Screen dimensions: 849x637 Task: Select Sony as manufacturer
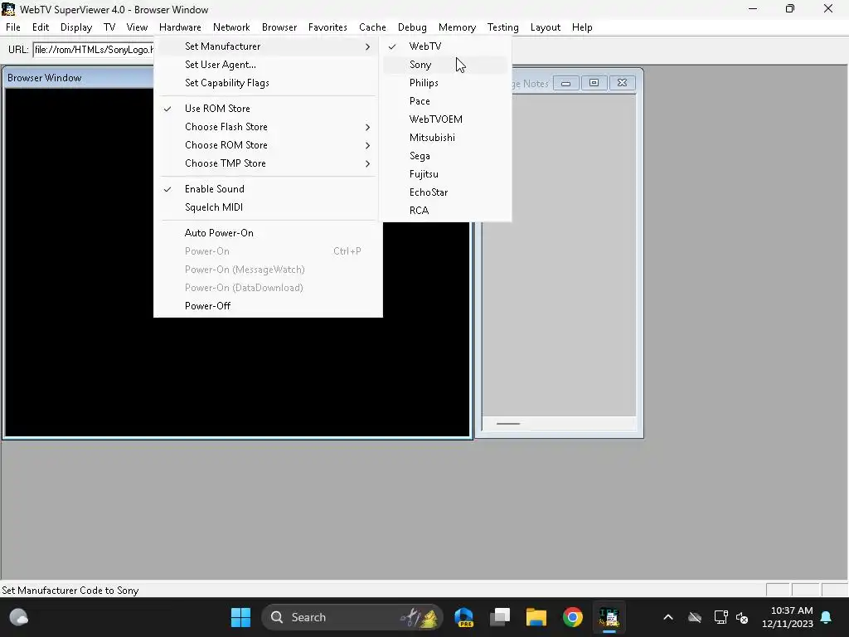445,65
